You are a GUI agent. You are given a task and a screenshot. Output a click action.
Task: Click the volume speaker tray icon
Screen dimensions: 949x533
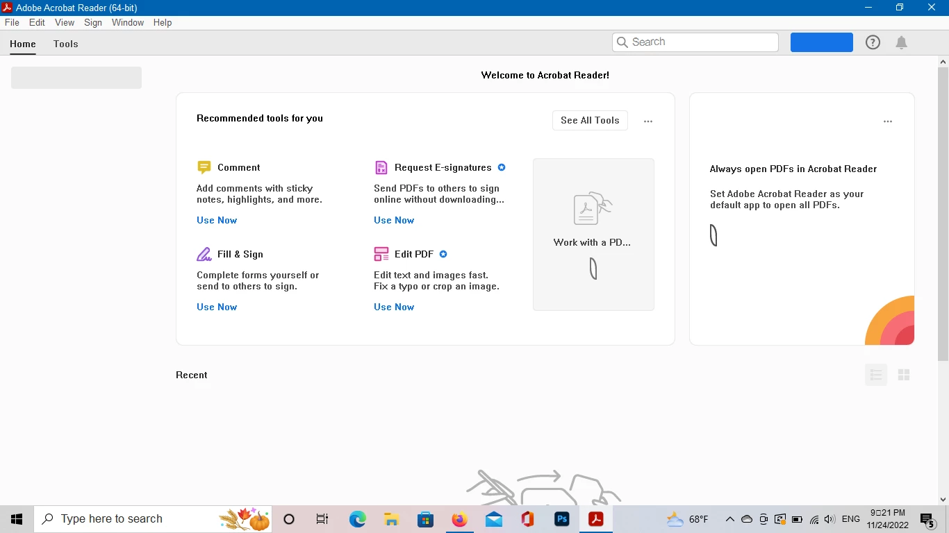[830, 519]
